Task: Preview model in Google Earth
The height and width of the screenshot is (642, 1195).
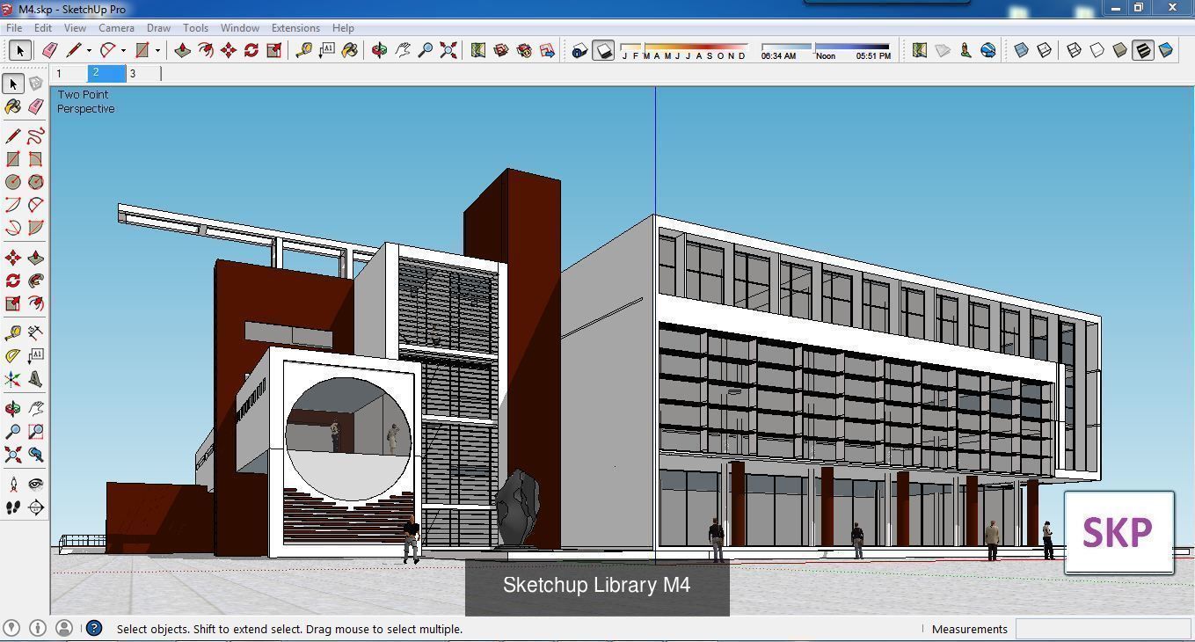Action: tap(988, 50)
